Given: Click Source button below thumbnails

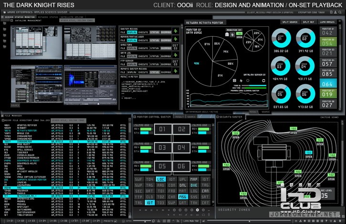Looking at the screenshot, I should click(15, 105).
